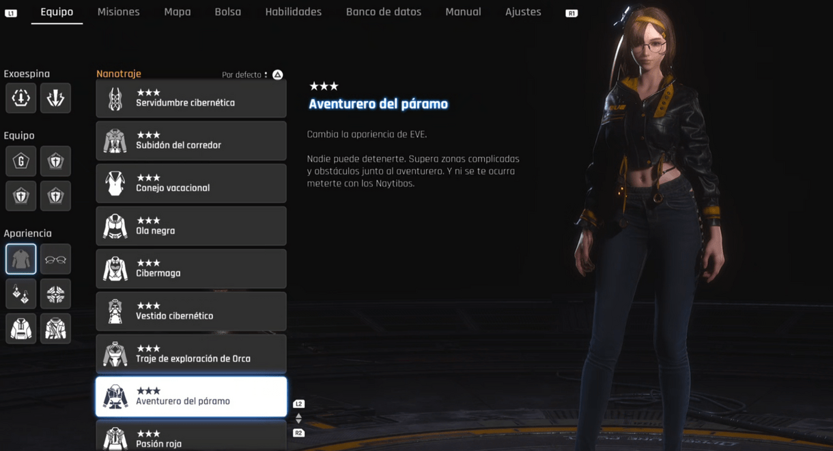The width and height of the screenshot is (833, 451).
Task: Click the EVE character preview model
Action: coord(649,229)
